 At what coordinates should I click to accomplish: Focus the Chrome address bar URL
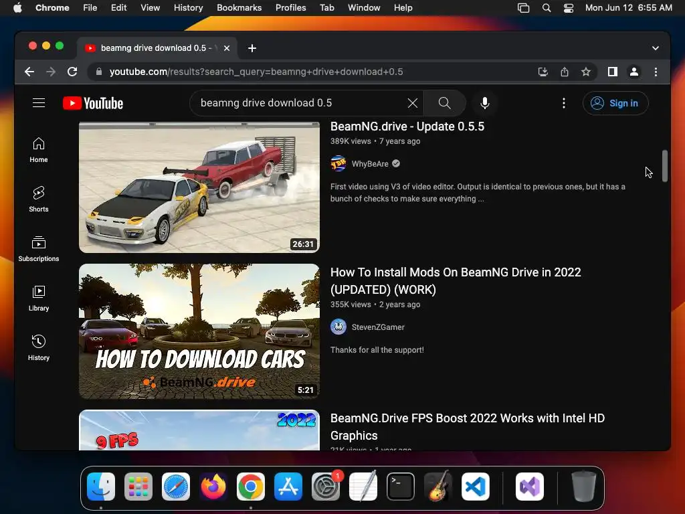click(x=256, y=72)
